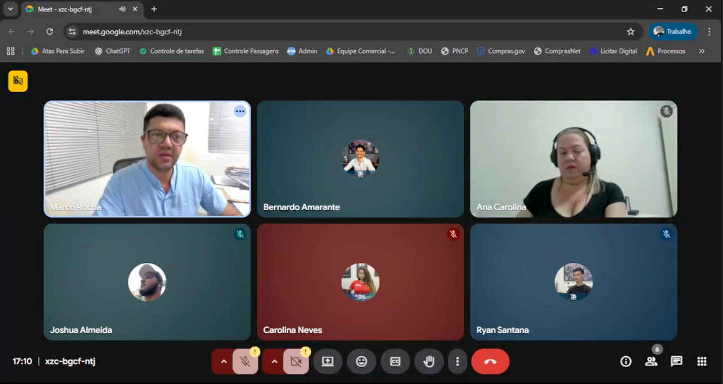Present your screen to the meeting
This screenshot has height=384, width=723.
click(328, 361)
